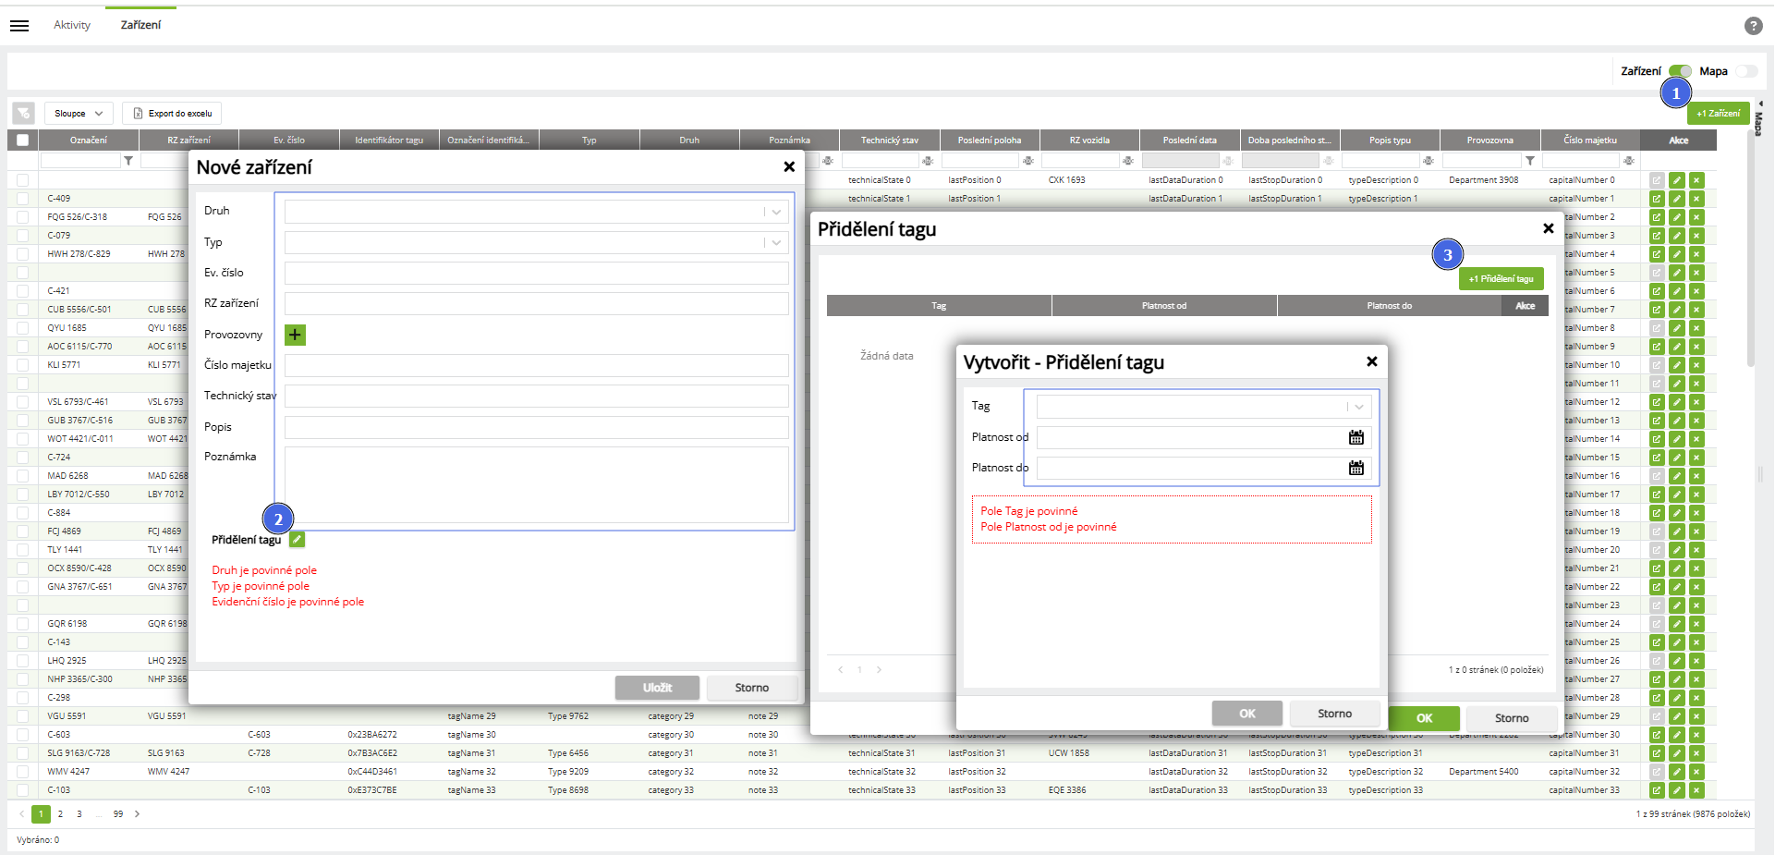Click the edit pencil for capitalNumber 25 row
Screen dimensions: 1775x855
(x=1676, y=642)
